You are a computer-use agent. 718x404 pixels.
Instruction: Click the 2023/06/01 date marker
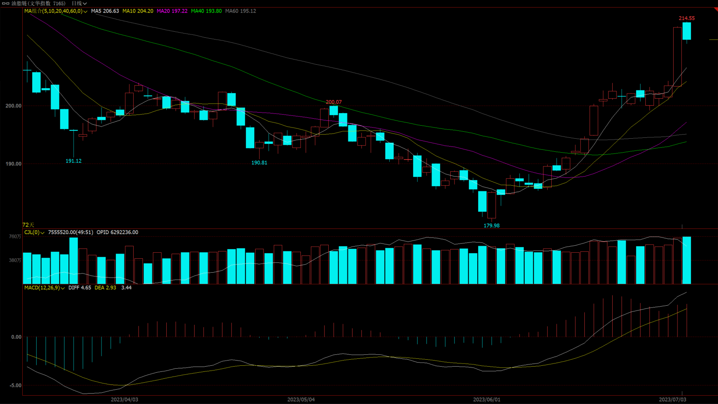coord(487,400)
